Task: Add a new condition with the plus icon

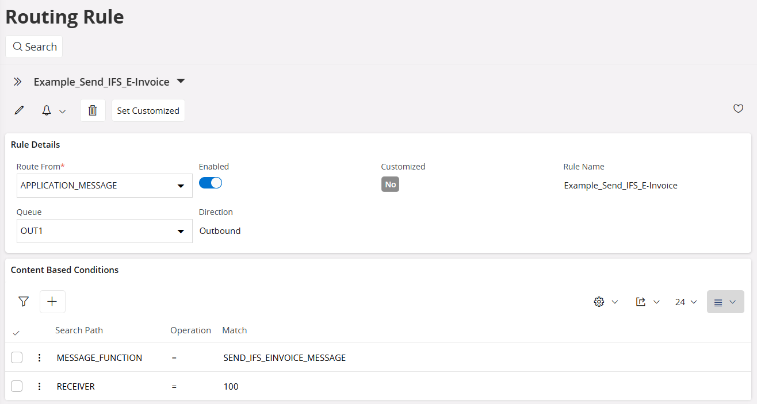Action: tap(52, 301)
